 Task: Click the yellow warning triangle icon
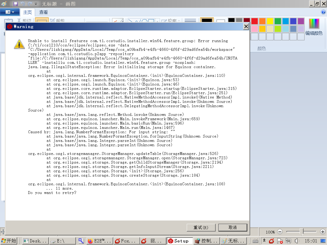click(x=19, y=44)
